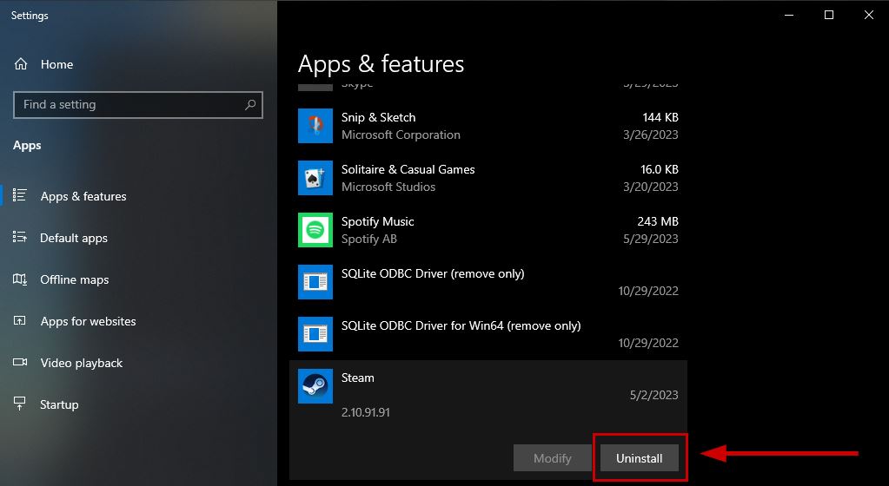This screenshot has height=486, width=889.
Task: Click the Steam entry name
Action: click(358, 378)
